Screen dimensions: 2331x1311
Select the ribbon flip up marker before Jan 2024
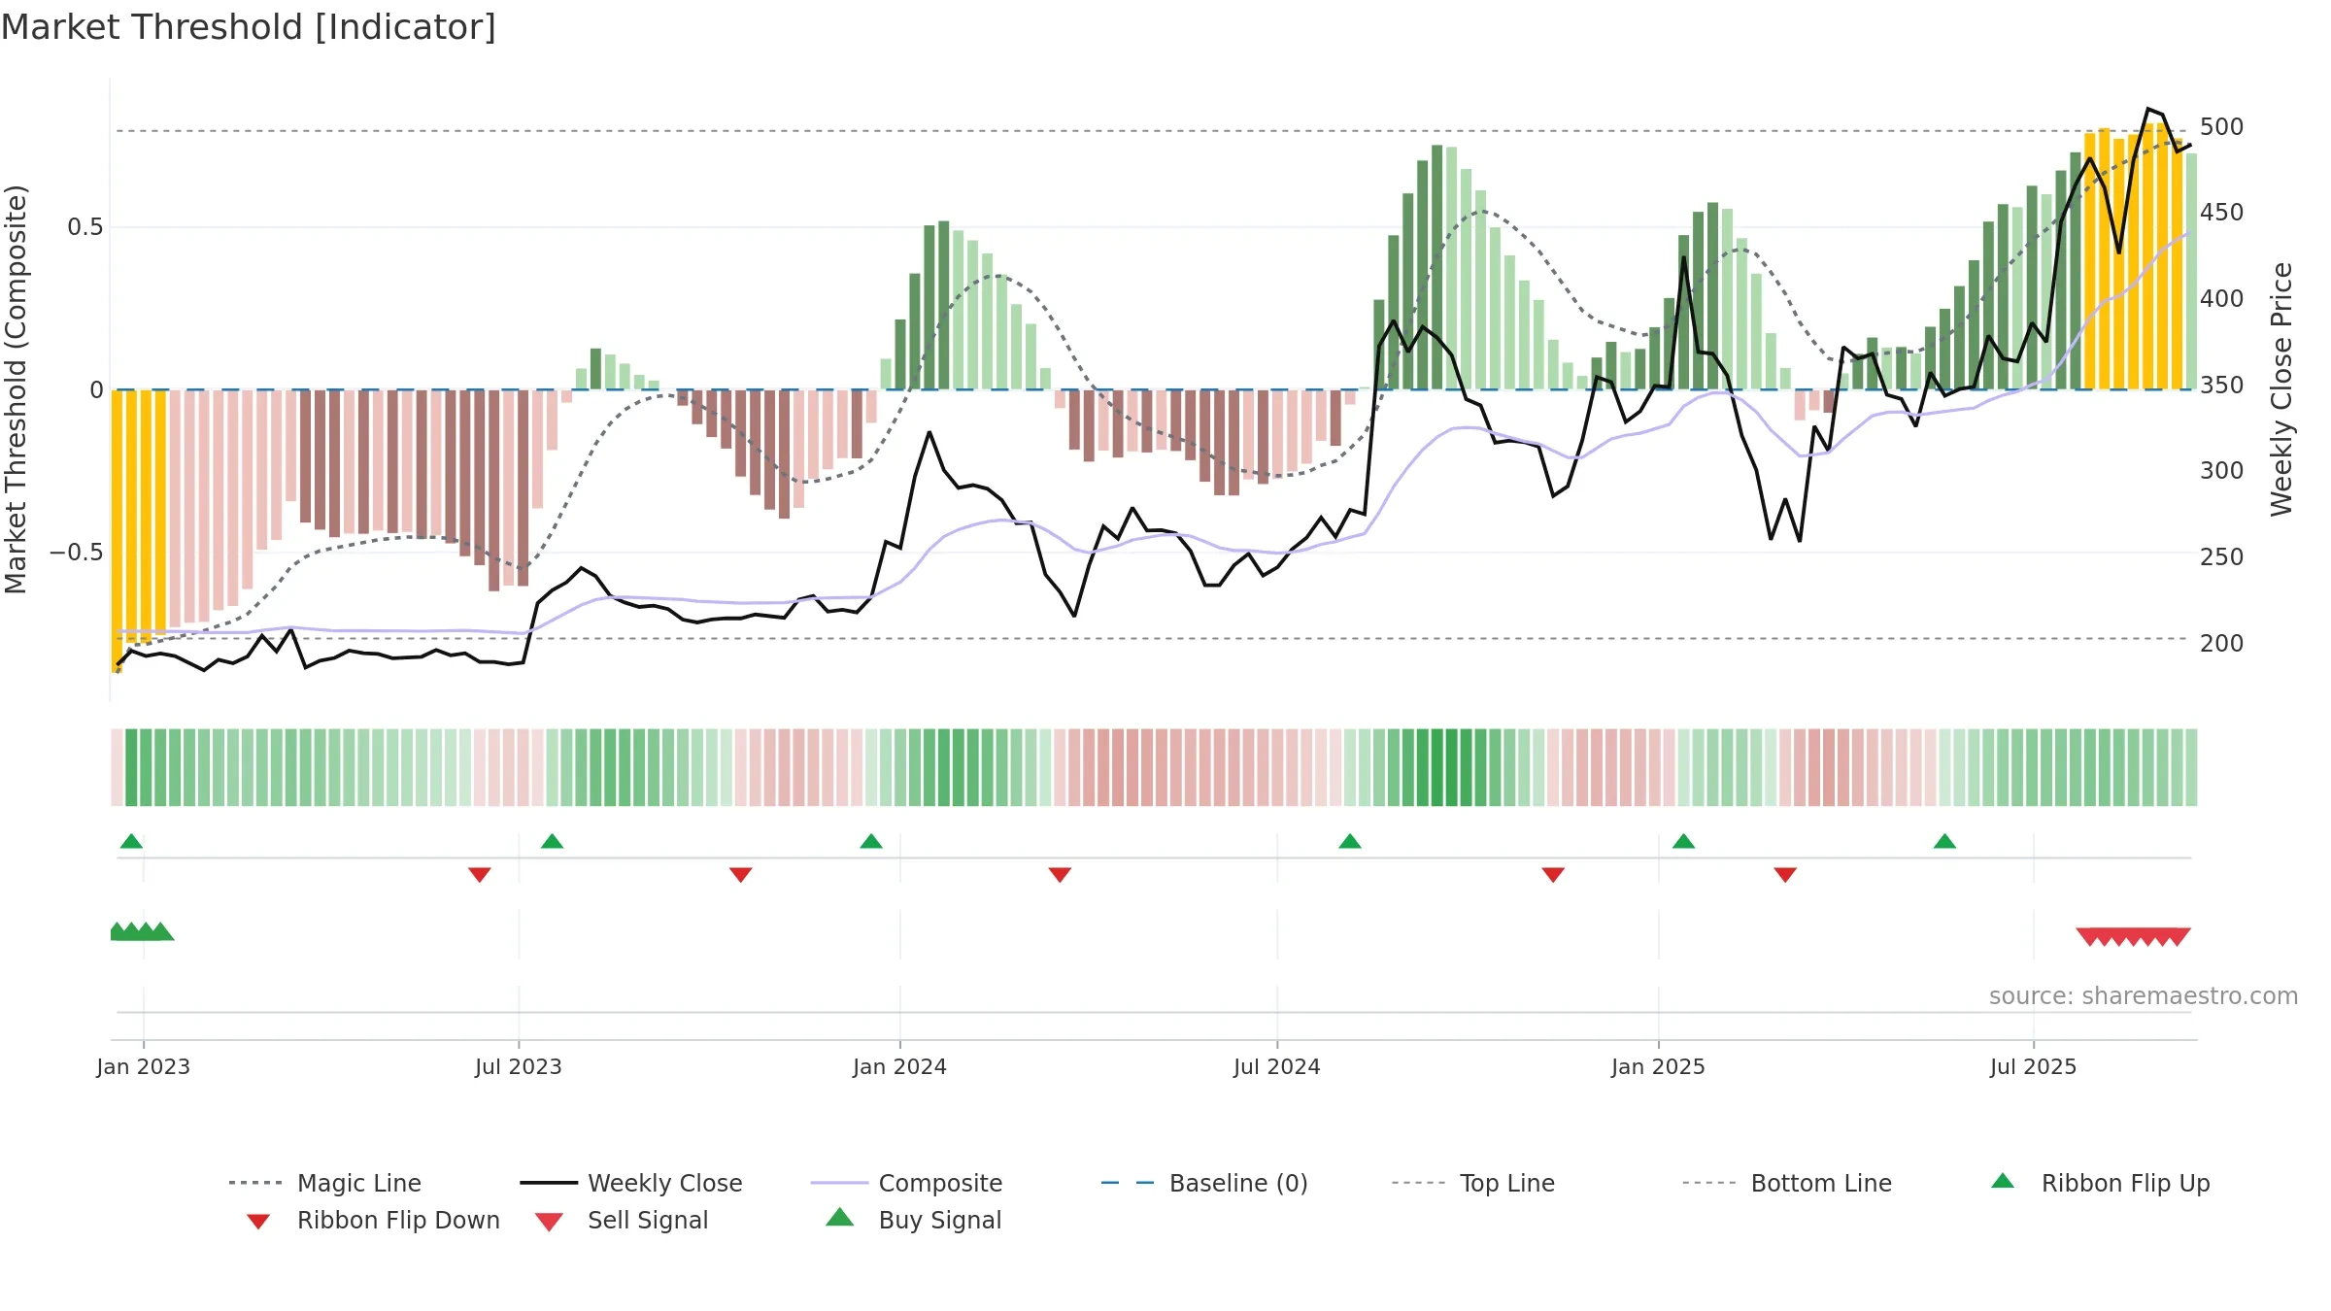point(871,841)
